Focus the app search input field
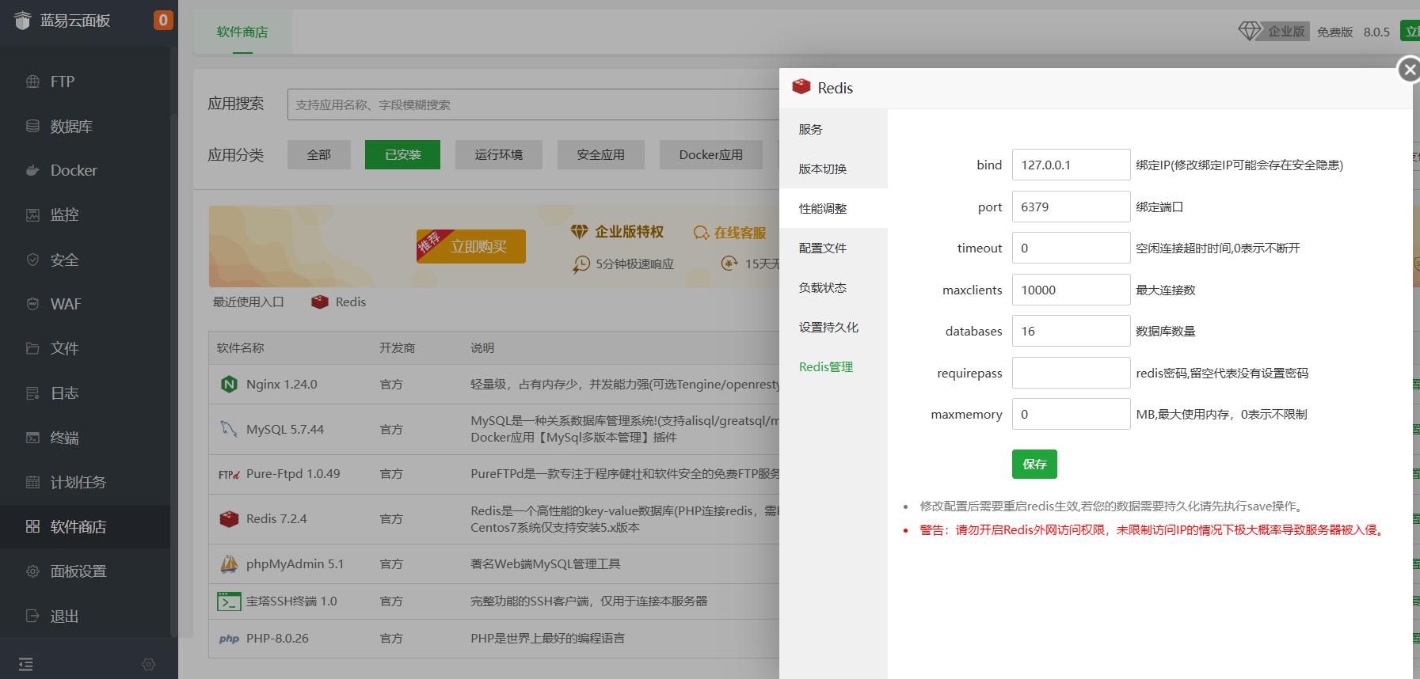Screen dimensions: 1420x679 click(534, 104)
